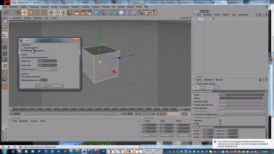The image size is (274, 154).
Task: Toggle Laschen generieren checkbox
Action: coord(22,77)
